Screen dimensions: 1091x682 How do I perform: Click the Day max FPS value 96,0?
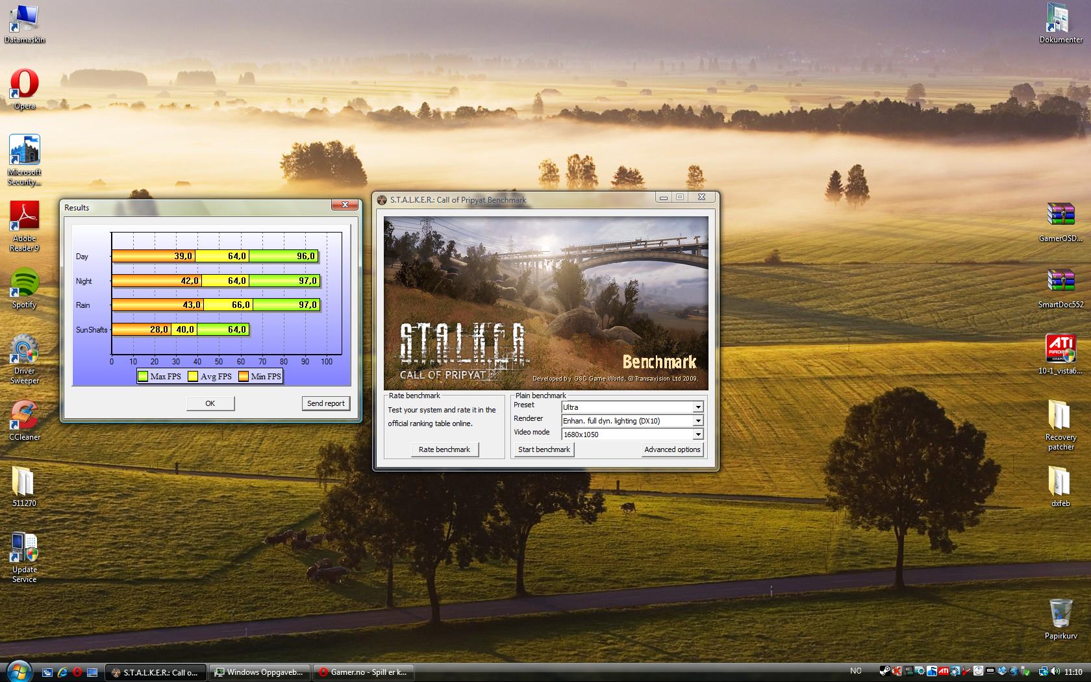(305, 257)
